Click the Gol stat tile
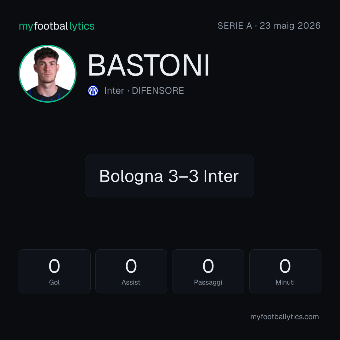Viewport: 340px width, 340px height. pos(54,271)
